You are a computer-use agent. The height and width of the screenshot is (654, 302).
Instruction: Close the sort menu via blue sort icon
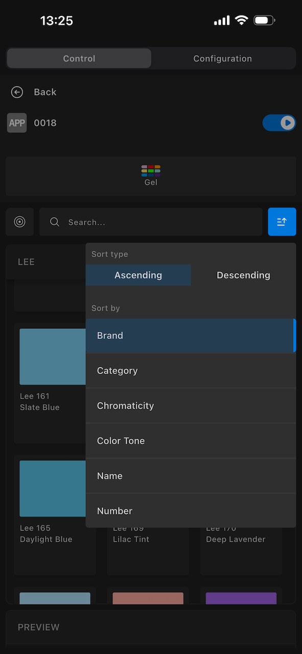(x=282, y=222)
